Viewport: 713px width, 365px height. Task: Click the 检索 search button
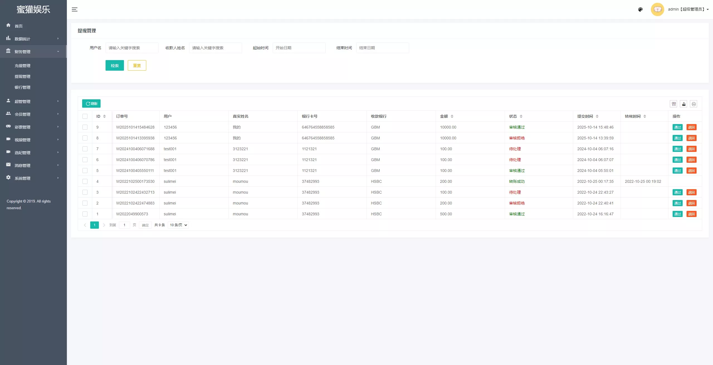115,65
